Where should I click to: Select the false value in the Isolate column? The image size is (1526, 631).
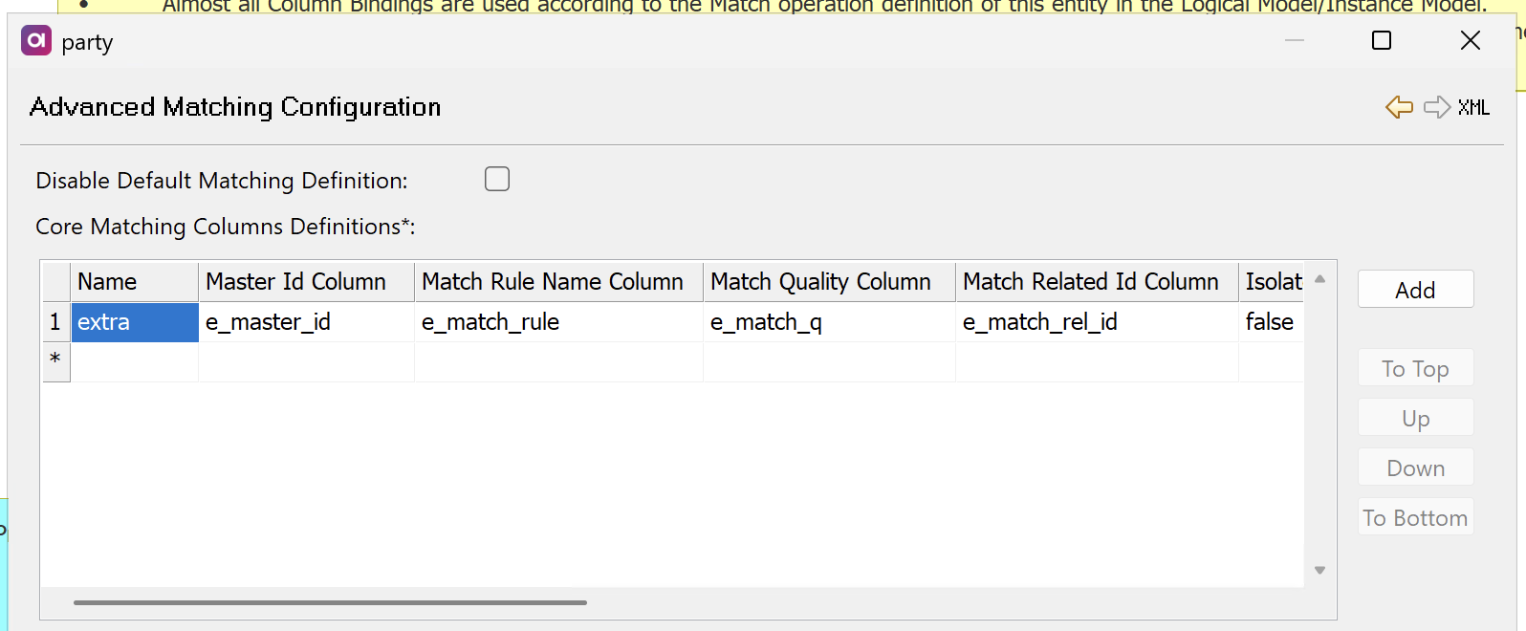pyautogui.click(x=1270, y=322)
